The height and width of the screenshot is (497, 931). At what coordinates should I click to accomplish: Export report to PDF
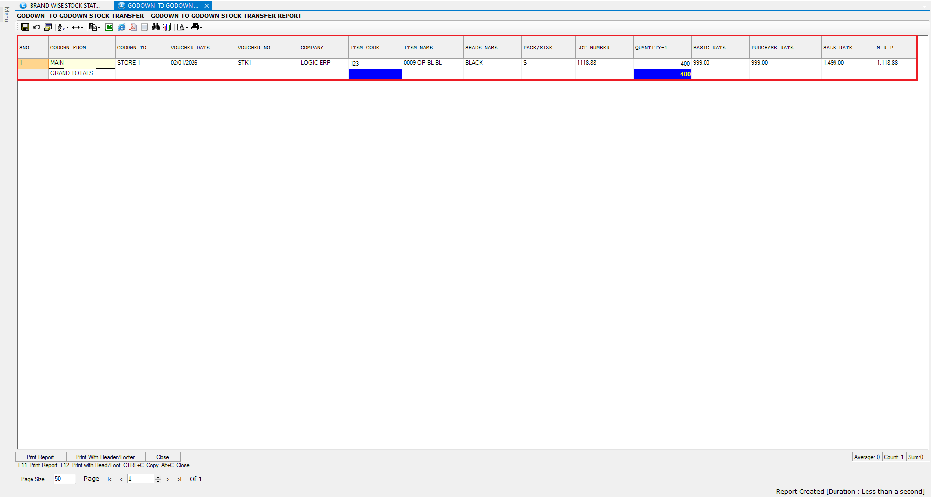point(133,28)
